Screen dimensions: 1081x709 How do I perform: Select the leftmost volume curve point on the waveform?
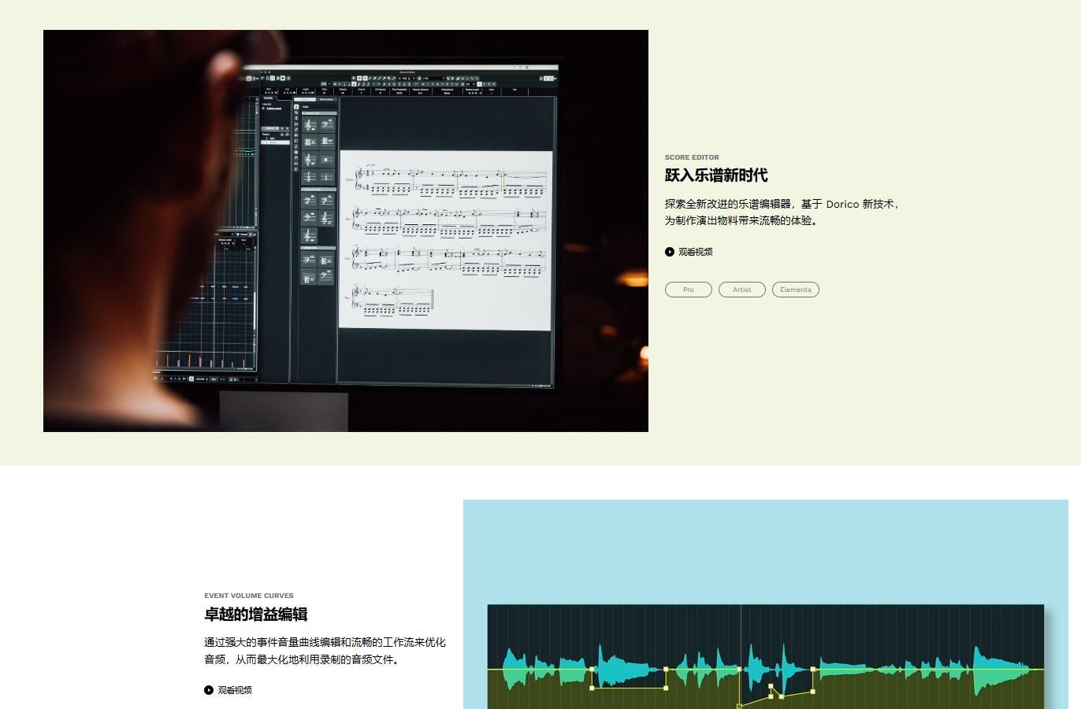click(x=592, y=670)
